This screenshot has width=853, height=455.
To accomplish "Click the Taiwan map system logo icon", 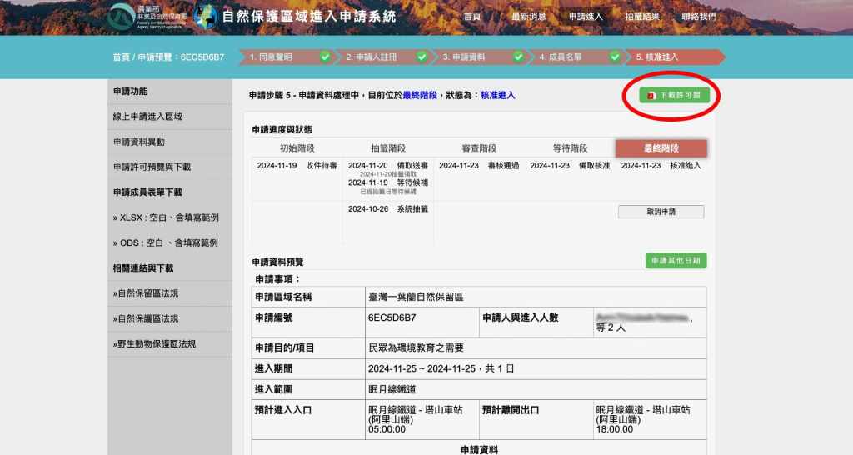I will (x=205, y=16).
